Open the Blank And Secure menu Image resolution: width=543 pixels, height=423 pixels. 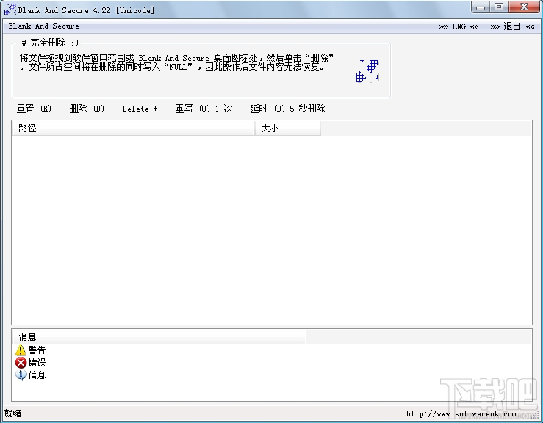(x=43, y=26)
